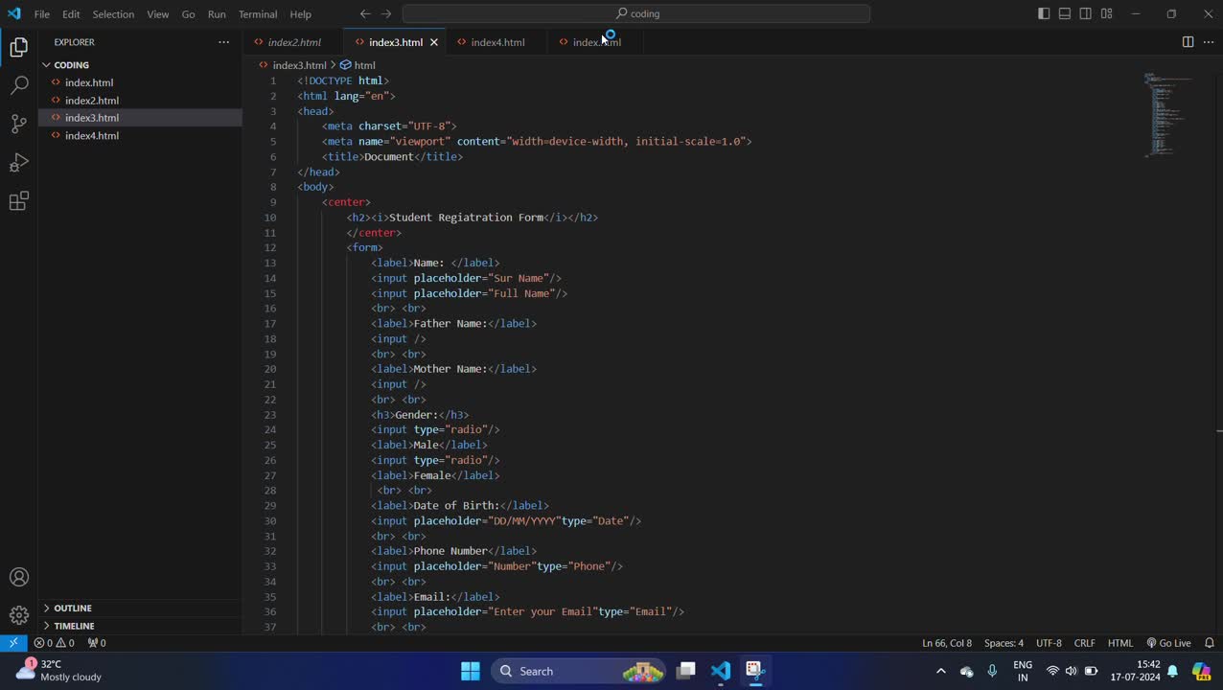The image size is (1223, 690).
Task: Expand the OUTLINE section
Action: pos(72,608)
